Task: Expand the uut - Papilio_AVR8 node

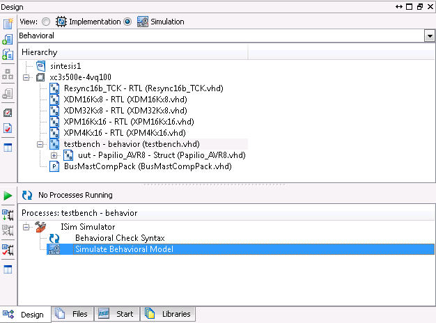Action: pyautogui.click(x=54, y=155)
